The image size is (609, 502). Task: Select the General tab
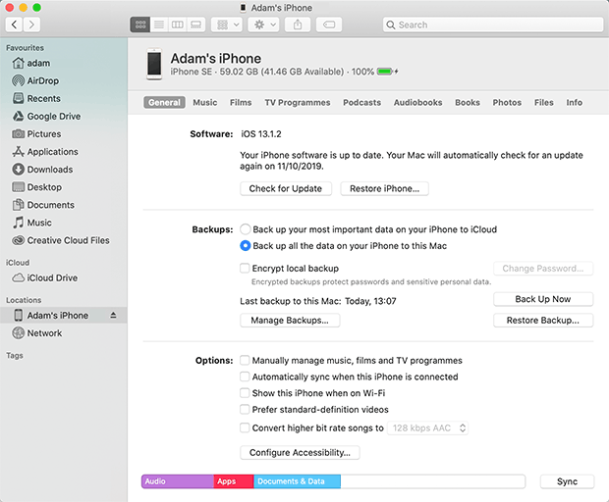click(x=164, y=102)
